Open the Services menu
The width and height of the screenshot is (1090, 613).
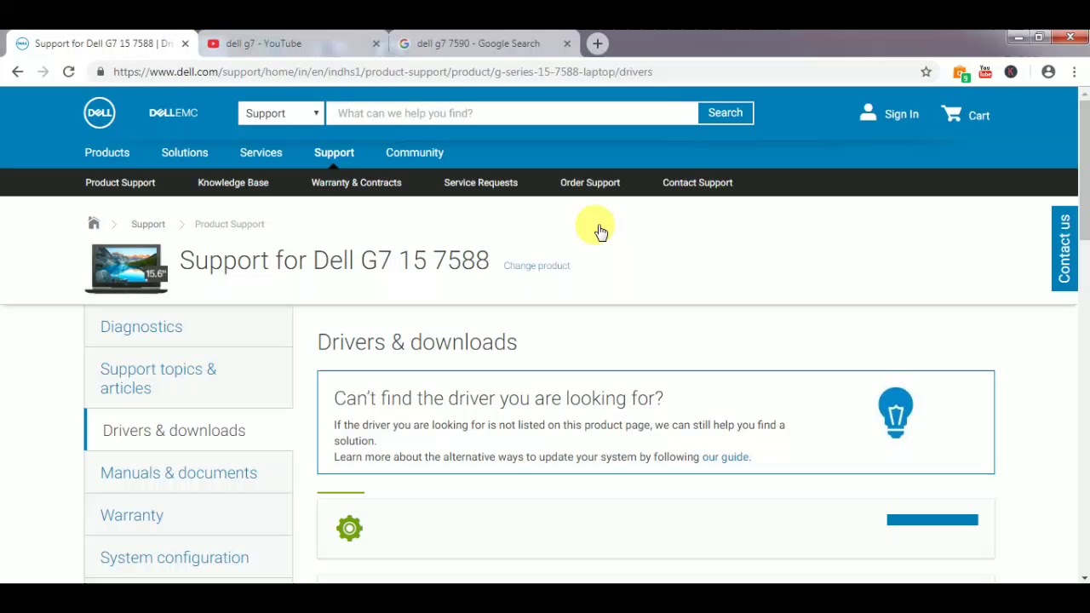click(x=261, y=152)
